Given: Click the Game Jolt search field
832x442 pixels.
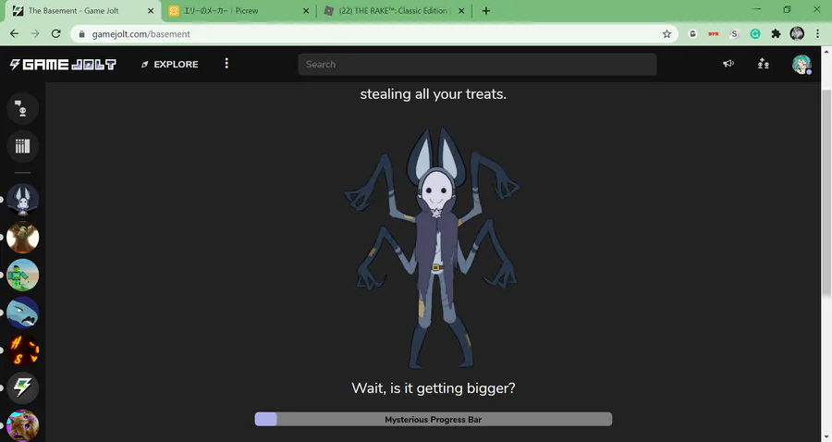Looking at the screenshot, I should (477, 64).
